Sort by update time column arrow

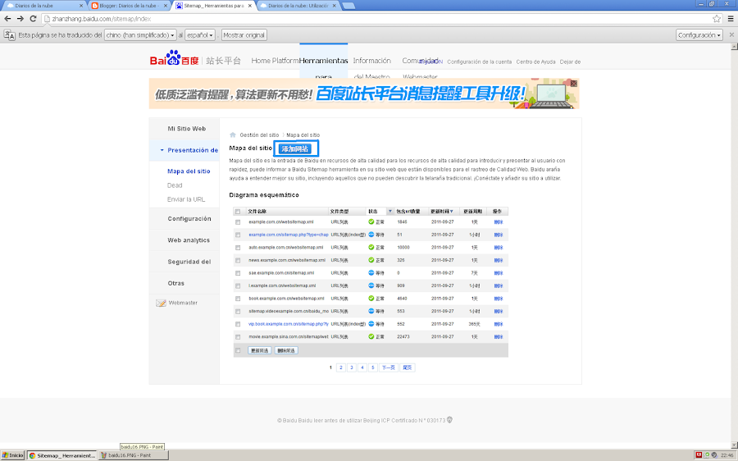[452, 212]
